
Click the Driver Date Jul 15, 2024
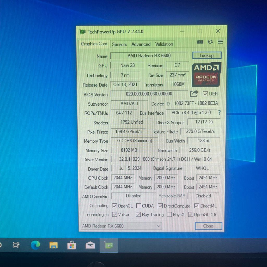[x=130, y=168]
